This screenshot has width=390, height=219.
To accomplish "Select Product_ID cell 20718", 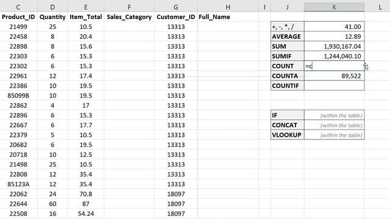I will tap(18, 155).
